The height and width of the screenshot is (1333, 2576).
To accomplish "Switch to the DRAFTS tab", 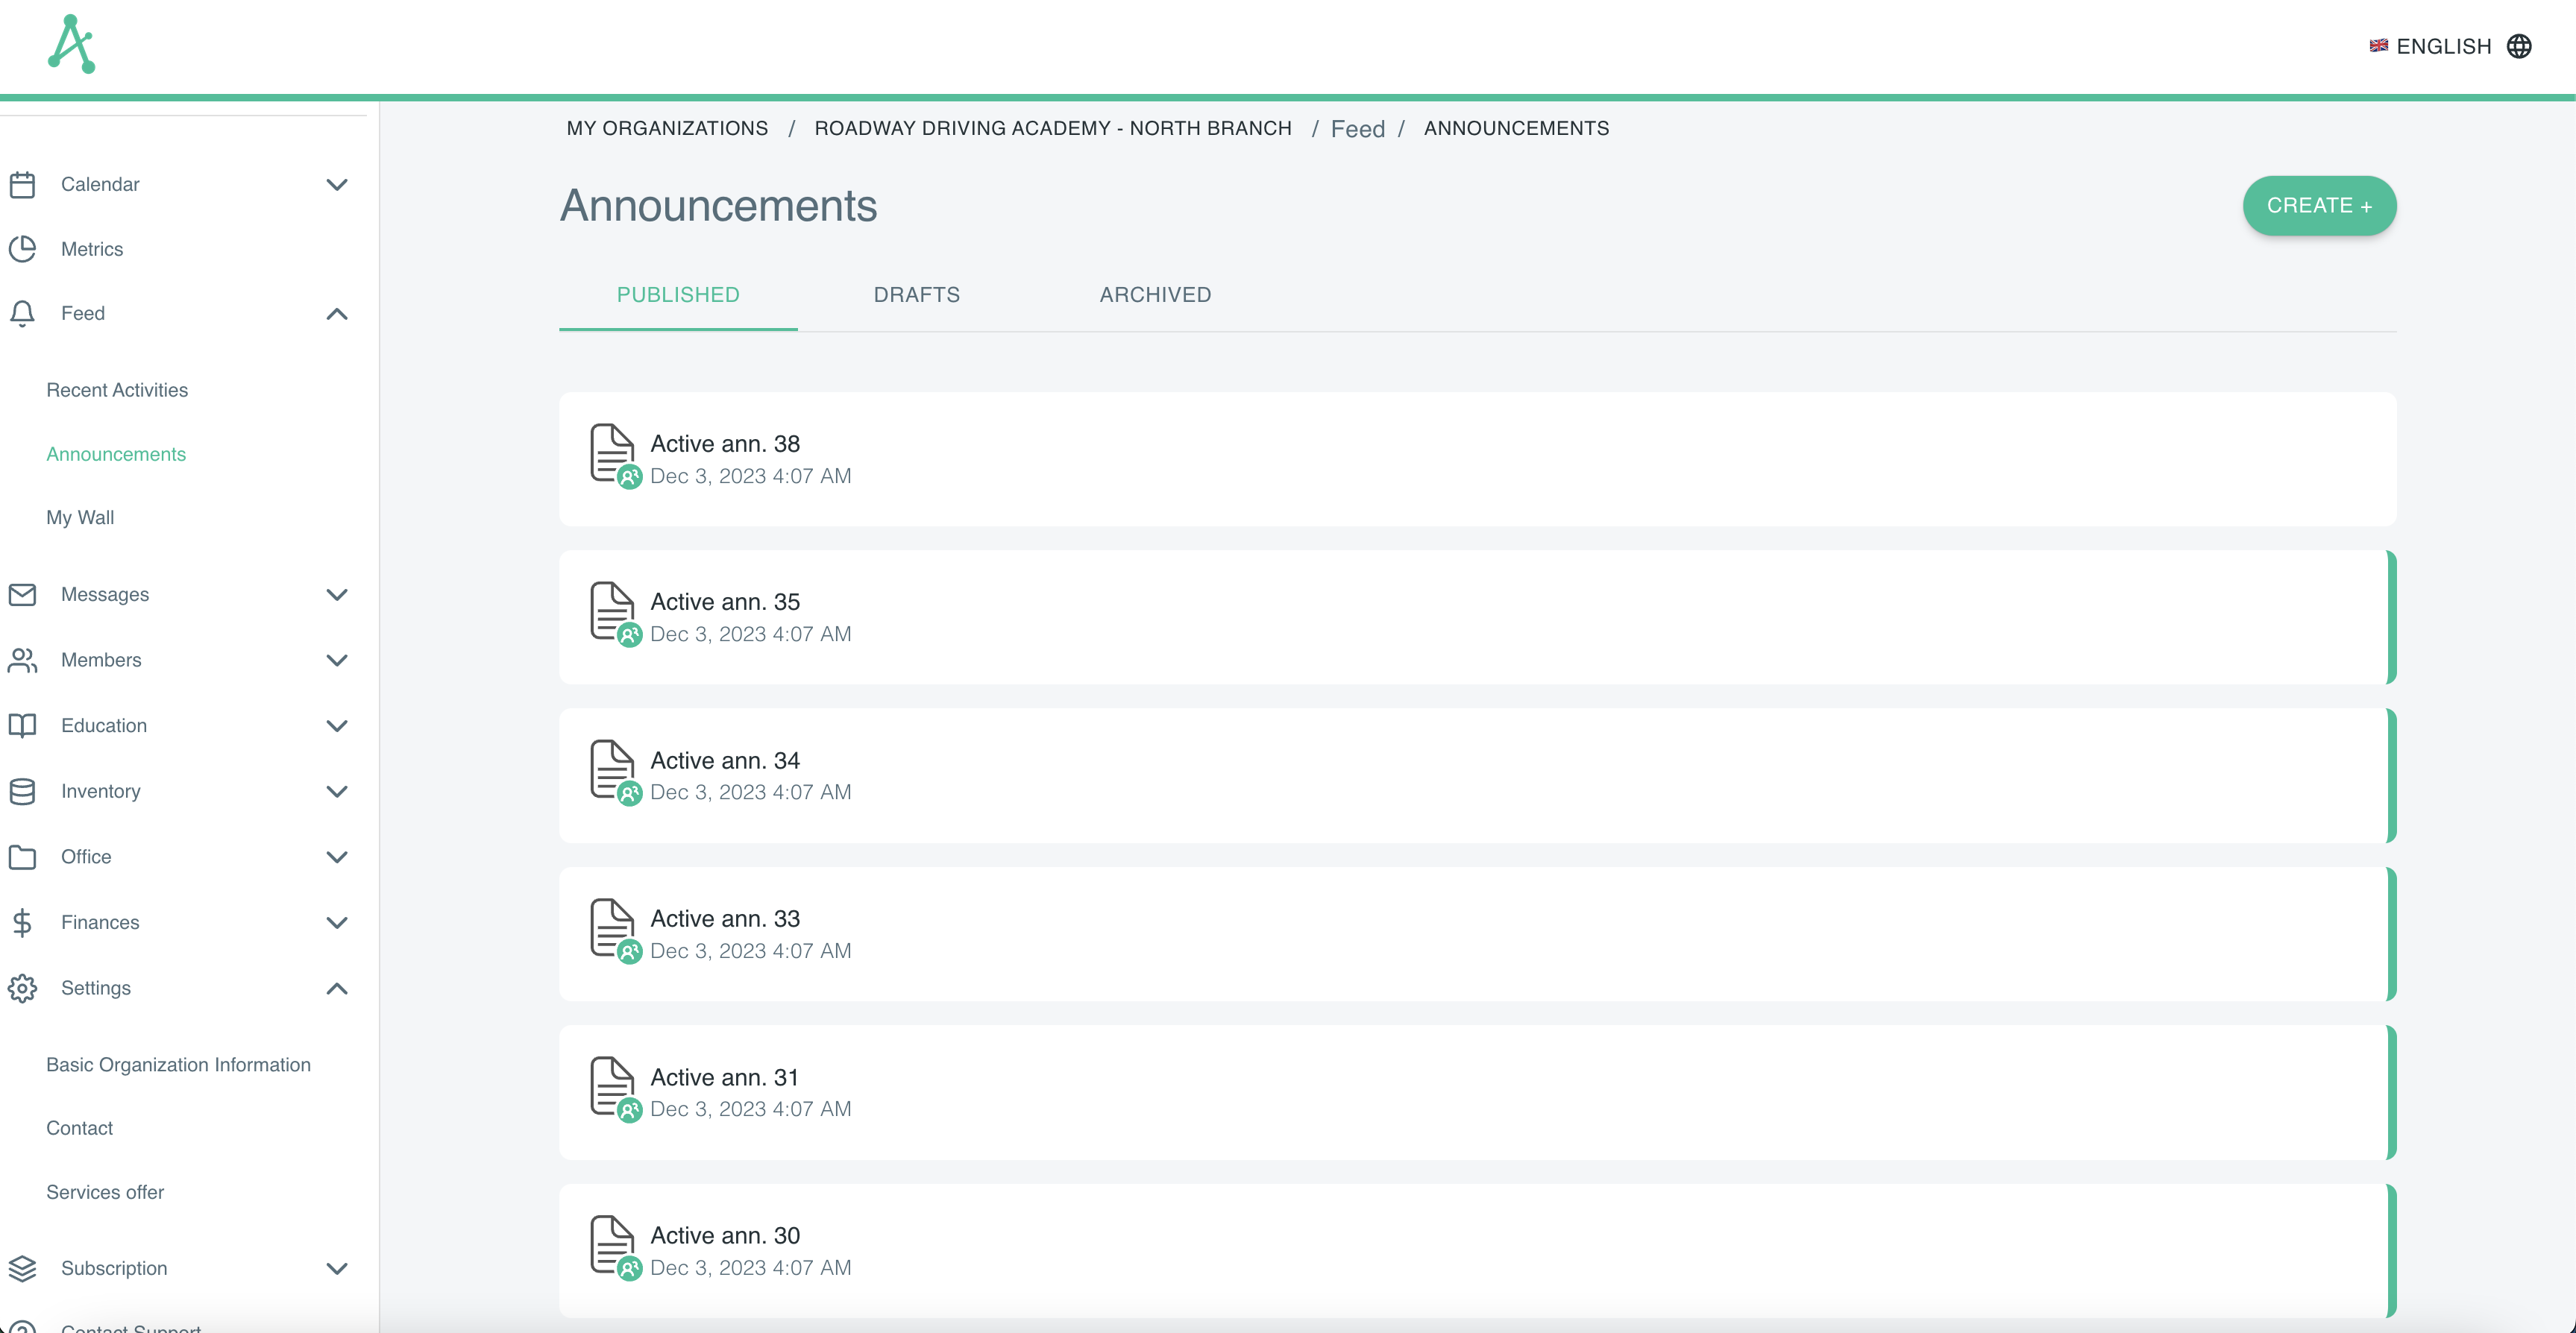I will (x=916, y=294).
